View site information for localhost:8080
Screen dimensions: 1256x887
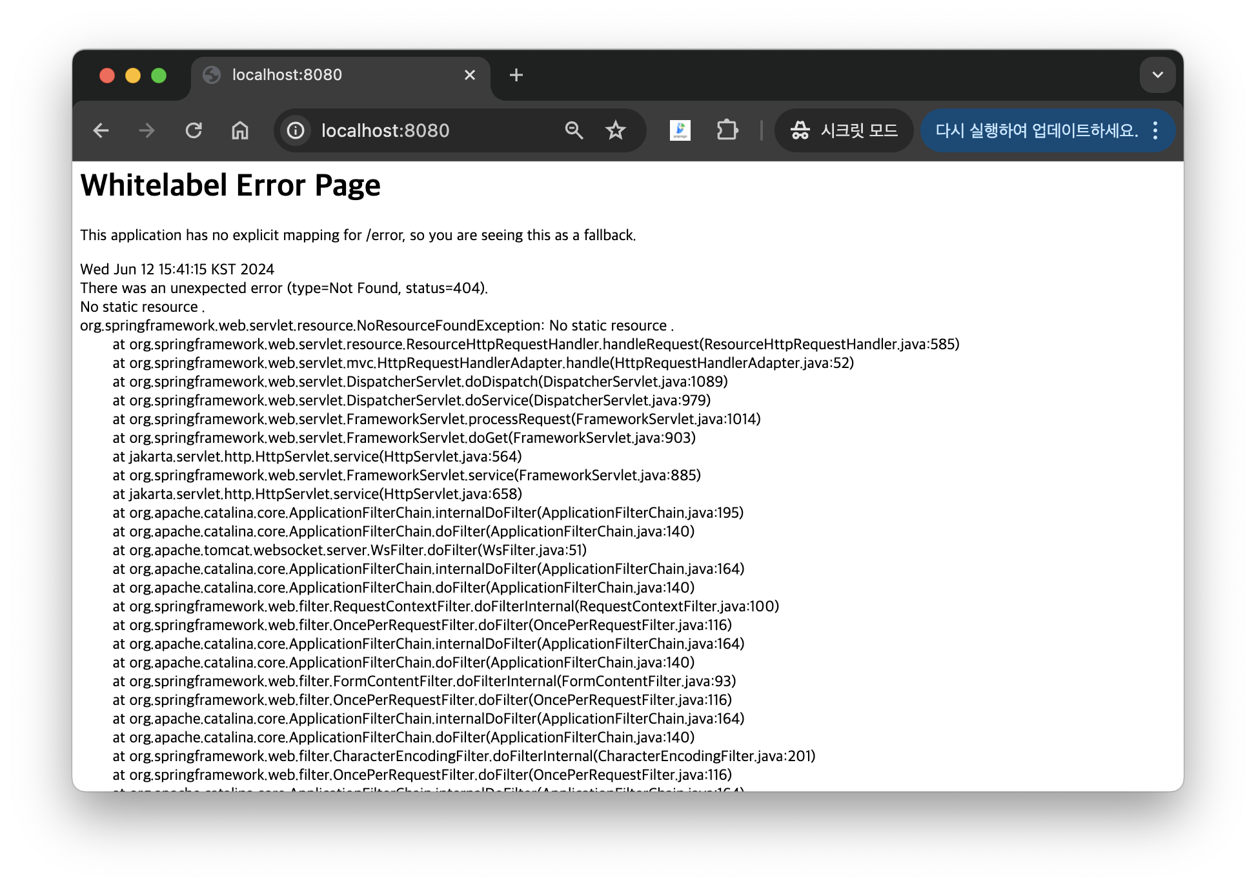click(296, 130)
